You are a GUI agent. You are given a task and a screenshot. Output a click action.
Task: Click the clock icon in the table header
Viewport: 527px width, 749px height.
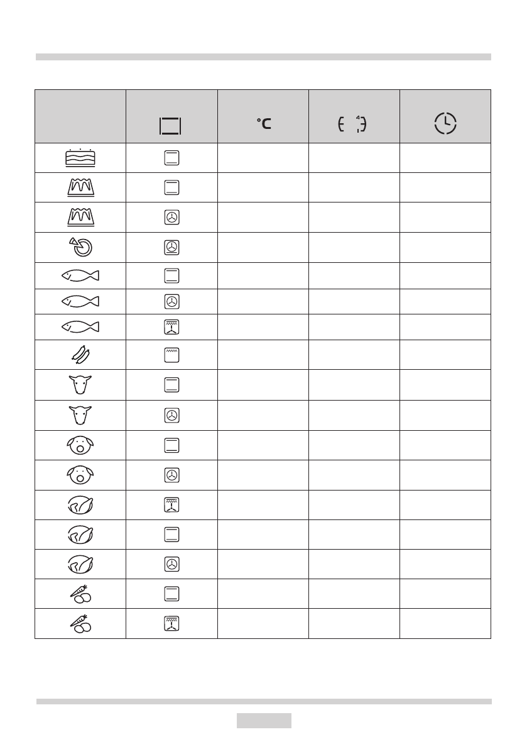pyautogui.click(x=445, y=123)
